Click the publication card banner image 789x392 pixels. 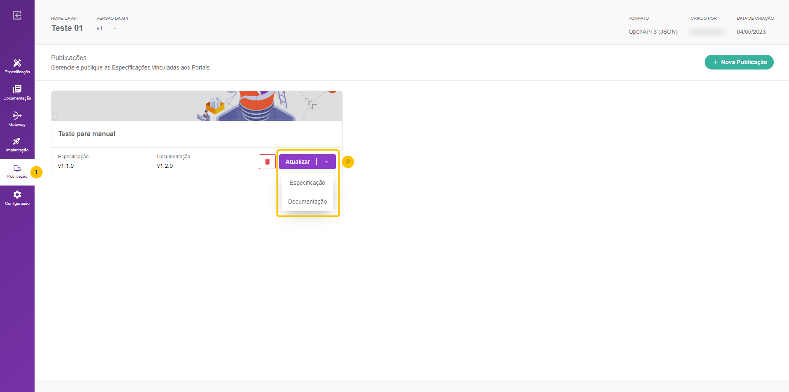point(197,106)
